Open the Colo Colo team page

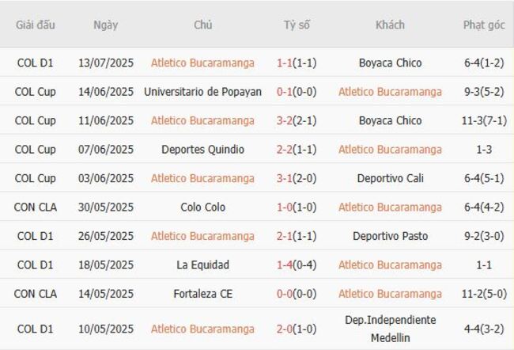tap(202, 207)
